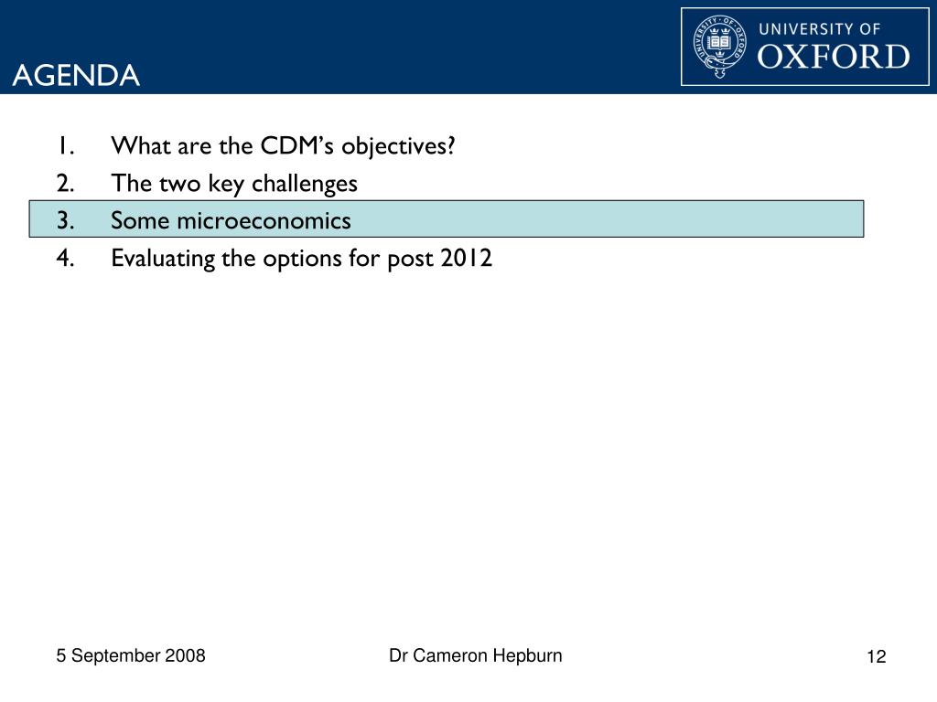
Task: Click the slide number 12
Action: point(876,656)
